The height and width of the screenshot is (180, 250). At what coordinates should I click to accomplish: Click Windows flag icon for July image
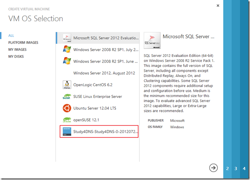[67, 49]
